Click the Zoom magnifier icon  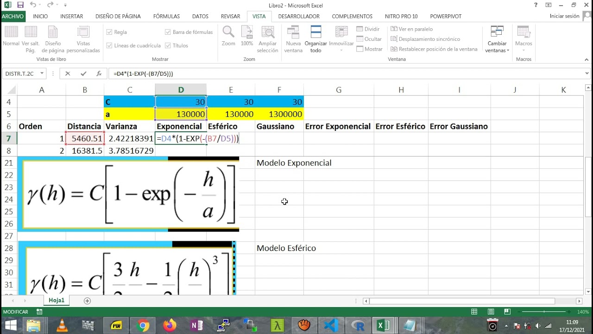click(x=228, y=37)
